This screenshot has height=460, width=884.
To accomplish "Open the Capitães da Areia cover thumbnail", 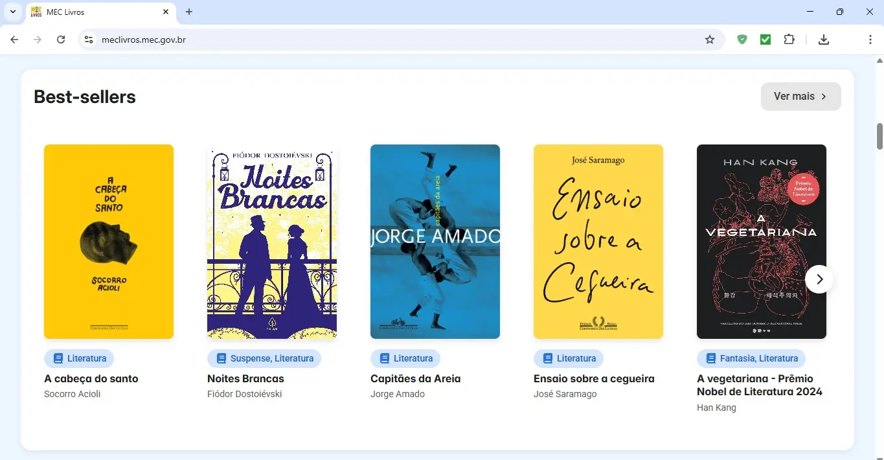I will click(x=435, y=241).
